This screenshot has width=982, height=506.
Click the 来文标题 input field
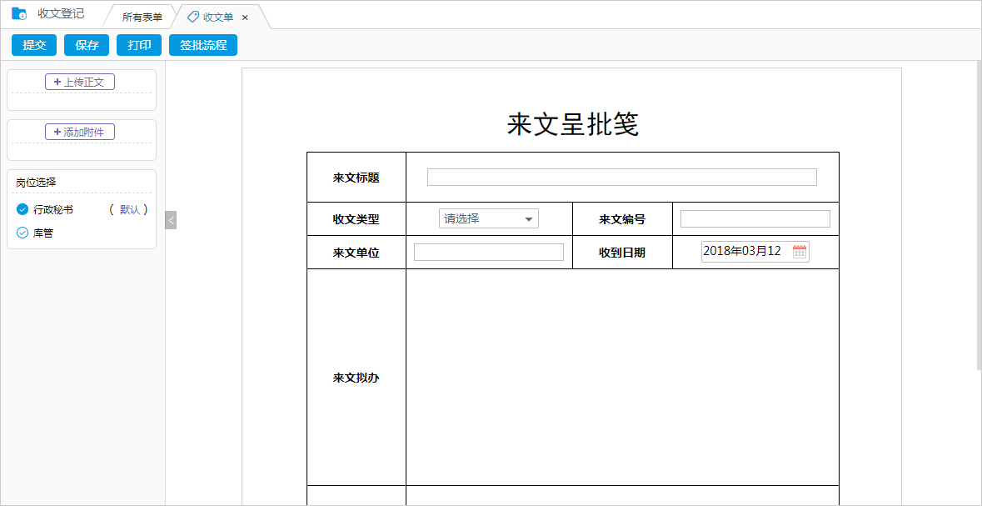click(621, 177)
